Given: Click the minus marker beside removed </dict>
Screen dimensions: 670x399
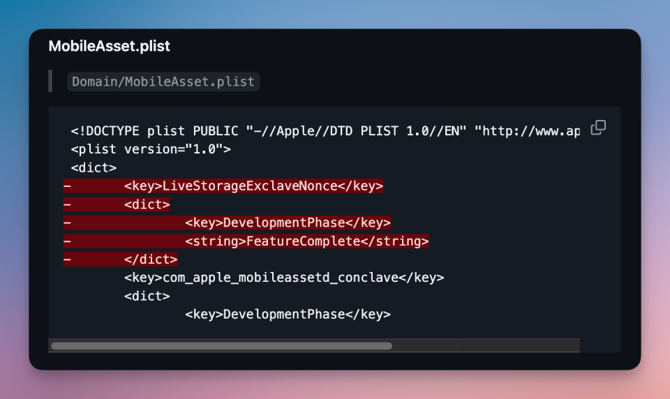Looking at the screenshot, I should coord(67,259).
